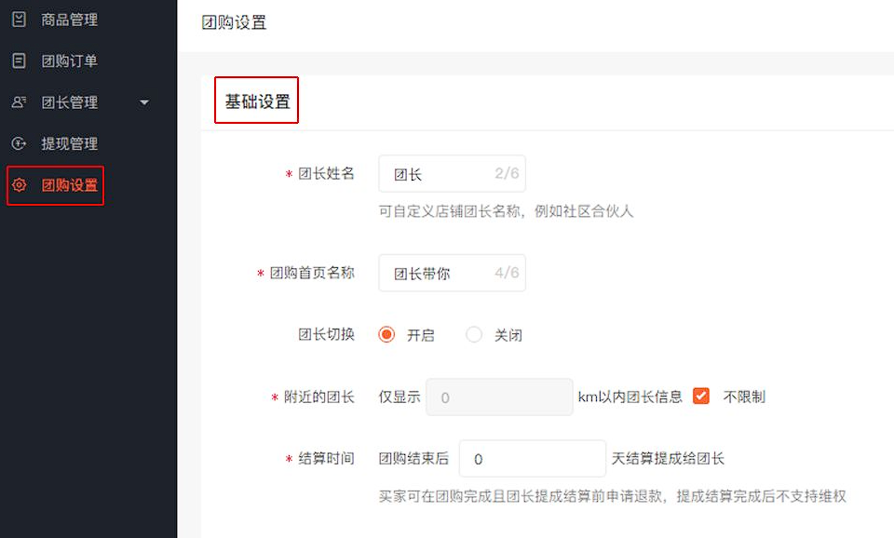
Task: Focus the 团长姓名 input field
Action: 453,174
